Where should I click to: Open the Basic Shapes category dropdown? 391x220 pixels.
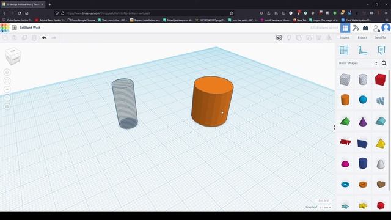coord(358,63)
